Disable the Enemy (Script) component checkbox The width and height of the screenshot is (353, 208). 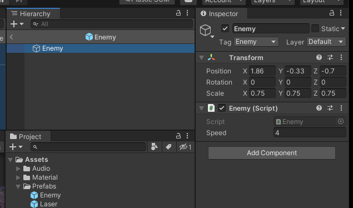tap(222, 108)
